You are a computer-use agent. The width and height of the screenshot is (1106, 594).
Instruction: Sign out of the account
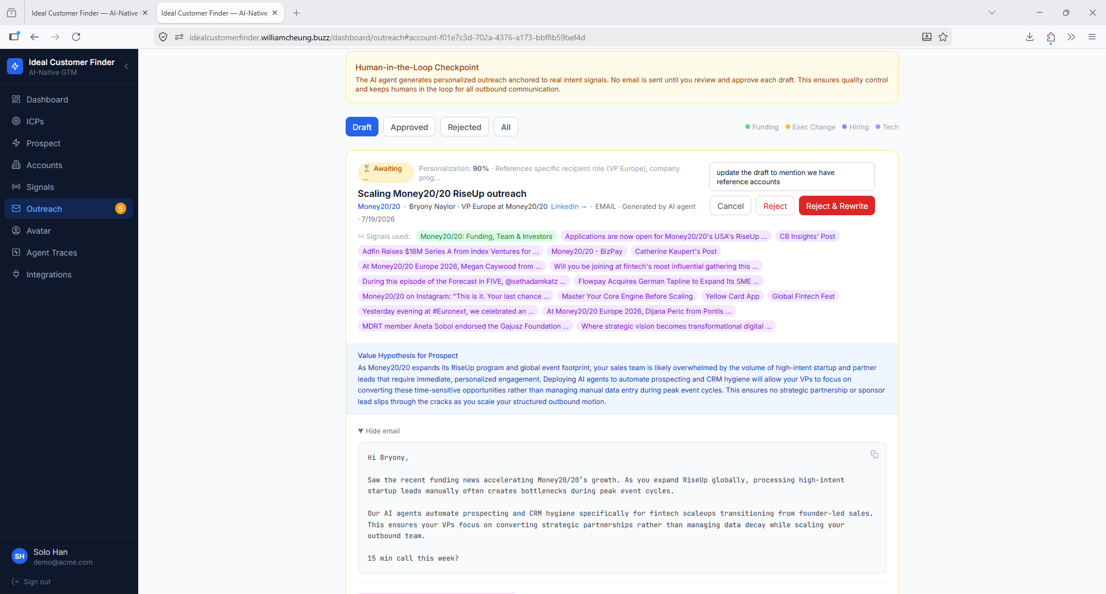point(32,582)
